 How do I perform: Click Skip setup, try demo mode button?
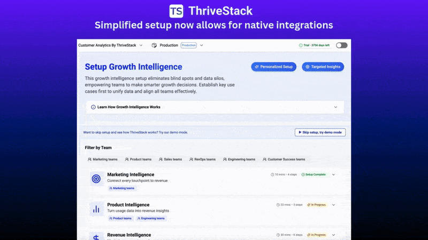point(320,132)
